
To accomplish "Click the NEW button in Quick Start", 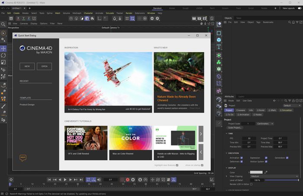I will (x=27, y=66).
